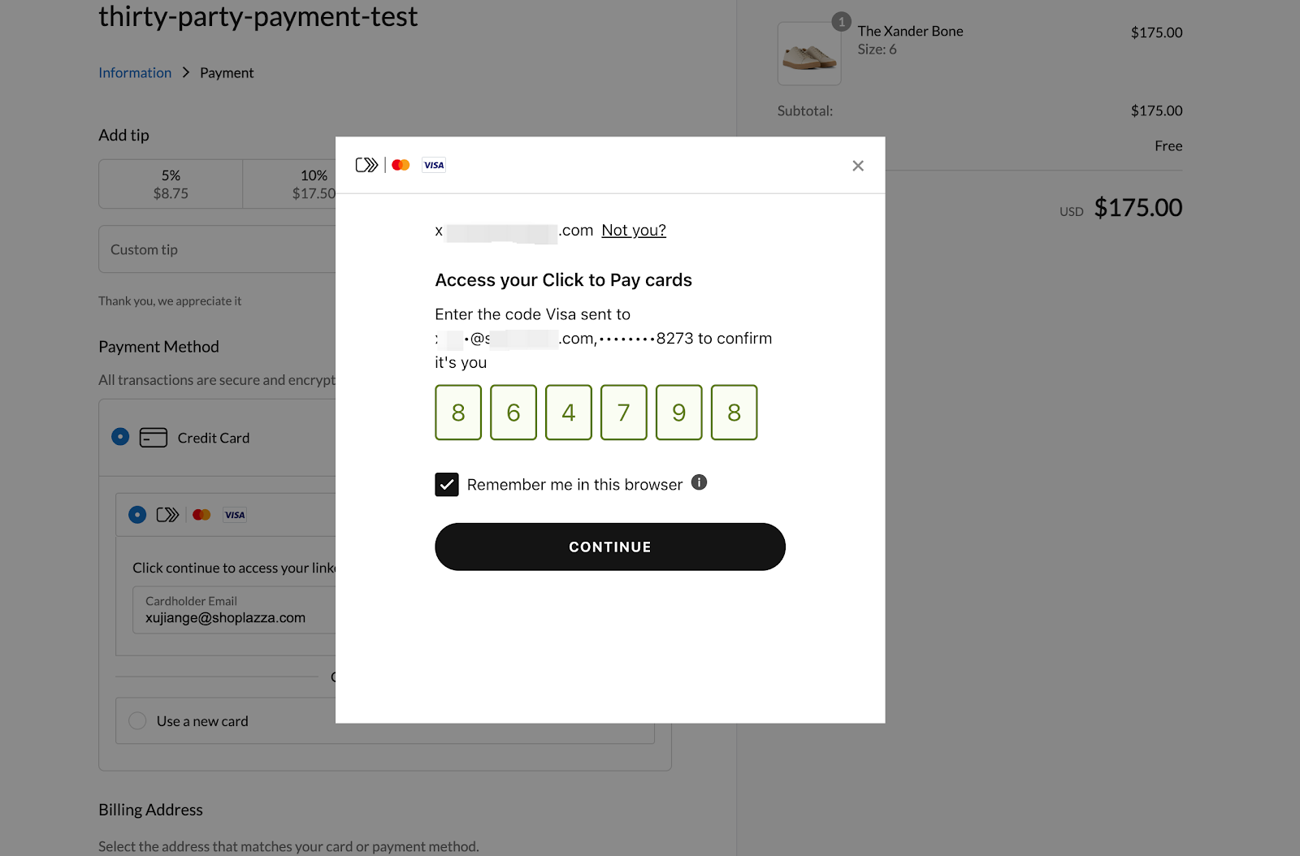Viewport: 1300px width, 856px height.
Task: Click the Not you? link
Action: [634, 231]
